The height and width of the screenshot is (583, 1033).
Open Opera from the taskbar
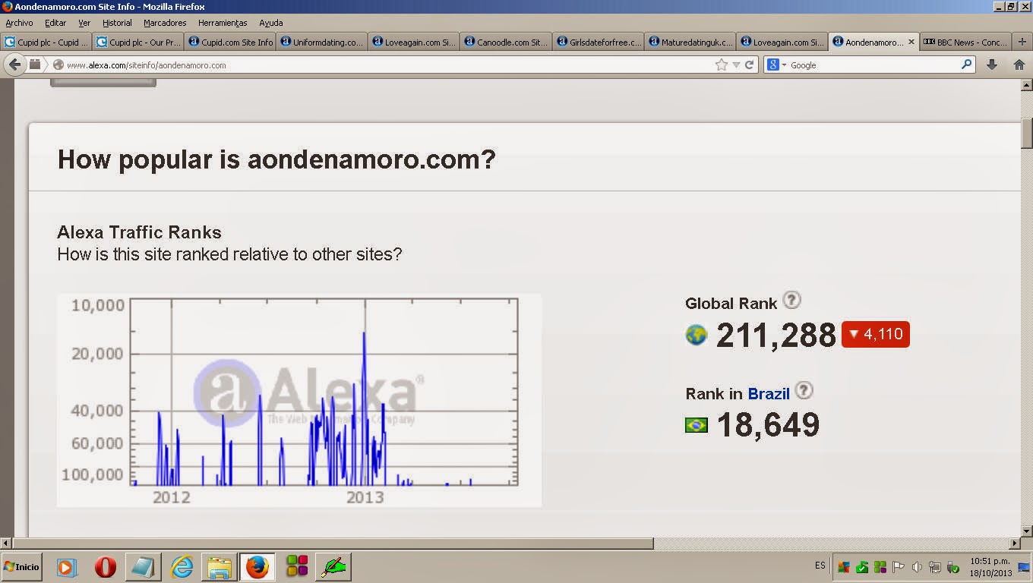click(x=106, y=567)
